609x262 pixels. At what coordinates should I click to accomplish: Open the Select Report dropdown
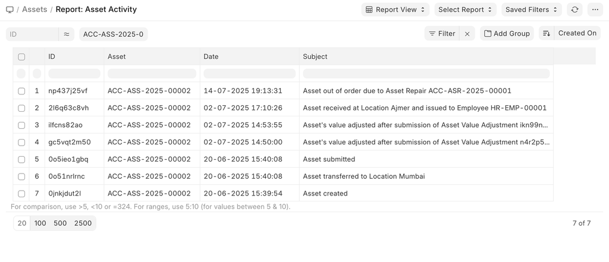pyautogui.click(x=465, y=10)
